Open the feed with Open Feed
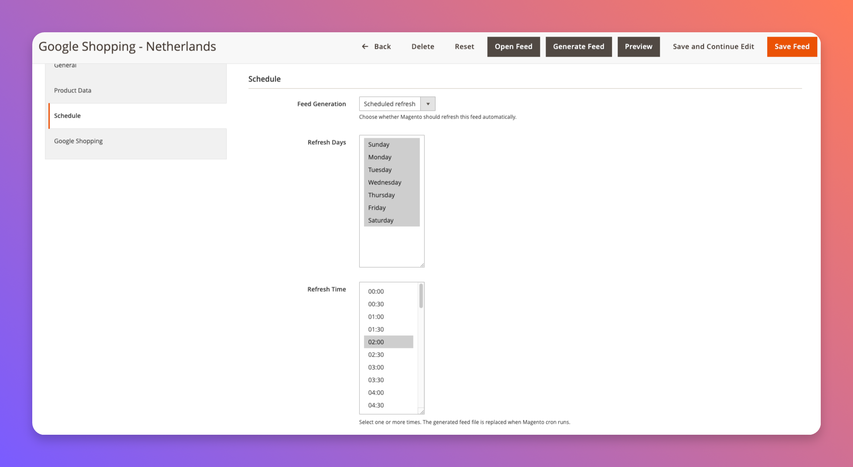This screenshot has height=467, width=853. [513, 47]
